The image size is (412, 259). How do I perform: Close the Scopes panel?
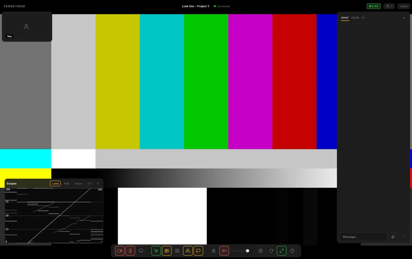click(98, 184)
